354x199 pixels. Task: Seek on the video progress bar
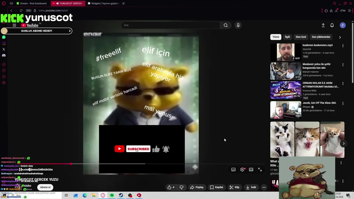141,164
